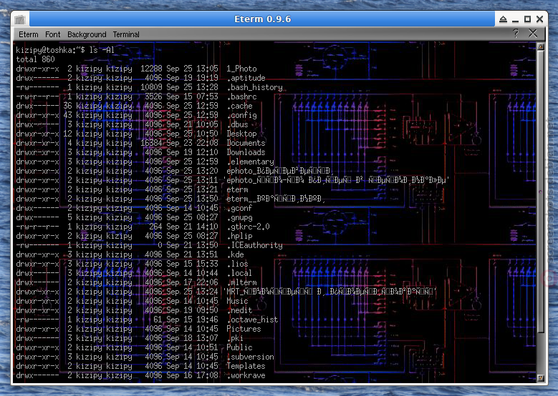
Task: Click the .workrave directory name
Action: 246,375
